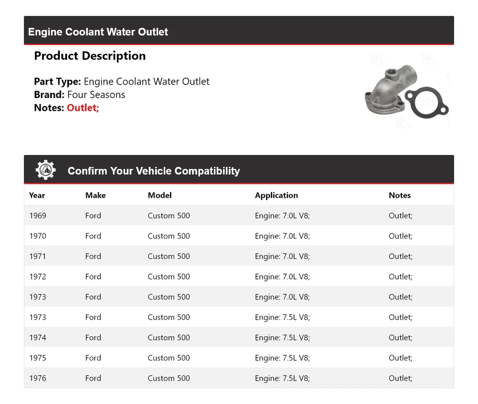Click Ford in the 1970 row
The image size is (478, 404).
(x=93, y=236)
